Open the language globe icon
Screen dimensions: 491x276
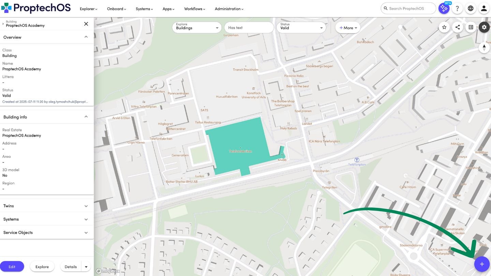(471, 9)
